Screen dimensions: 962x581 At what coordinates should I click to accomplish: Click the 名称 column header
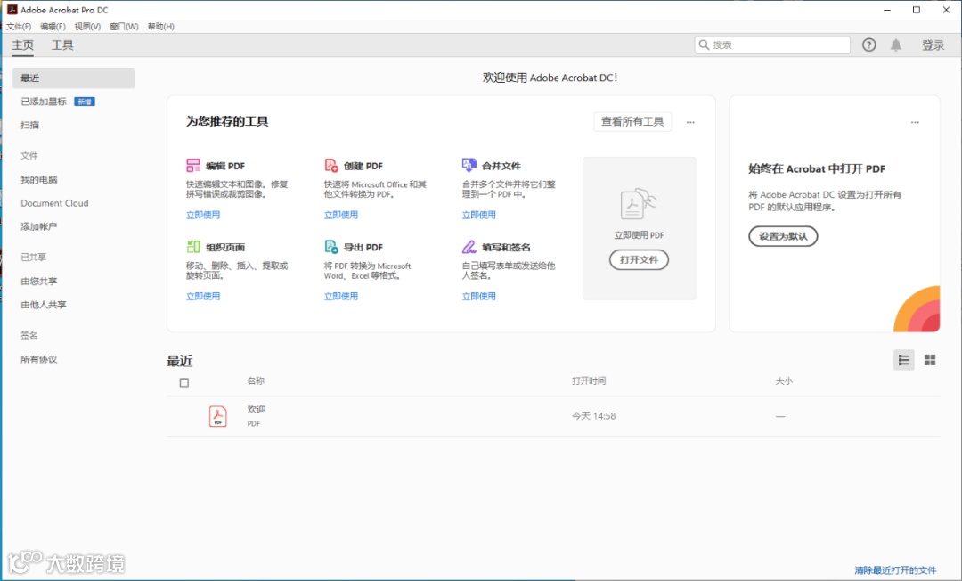click(x=256, y=381)
